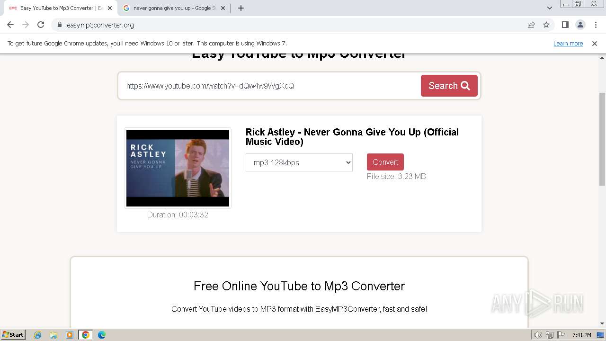The image size is (606, 341).
Task: Go back to the previous page
Action: click(x=10, y=25)
